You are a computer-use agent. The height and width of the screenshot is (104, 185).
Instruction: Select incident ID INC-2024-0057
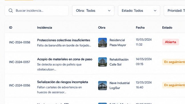pos(20,62)
